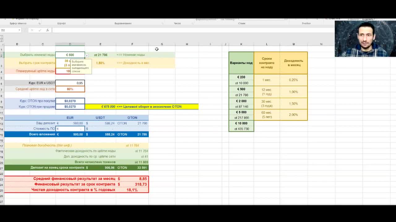Click OTON purchase rate cell $0,0270
Image resolution: width=396 pixels, height=222 pixels.
tap(70, 101)
